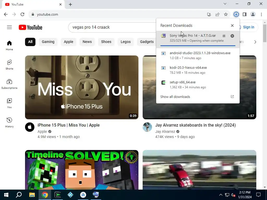The width and height of the screenshot is (267, 200).
Task: Open the Home sidebar section
Action: [x=9, y=46]
